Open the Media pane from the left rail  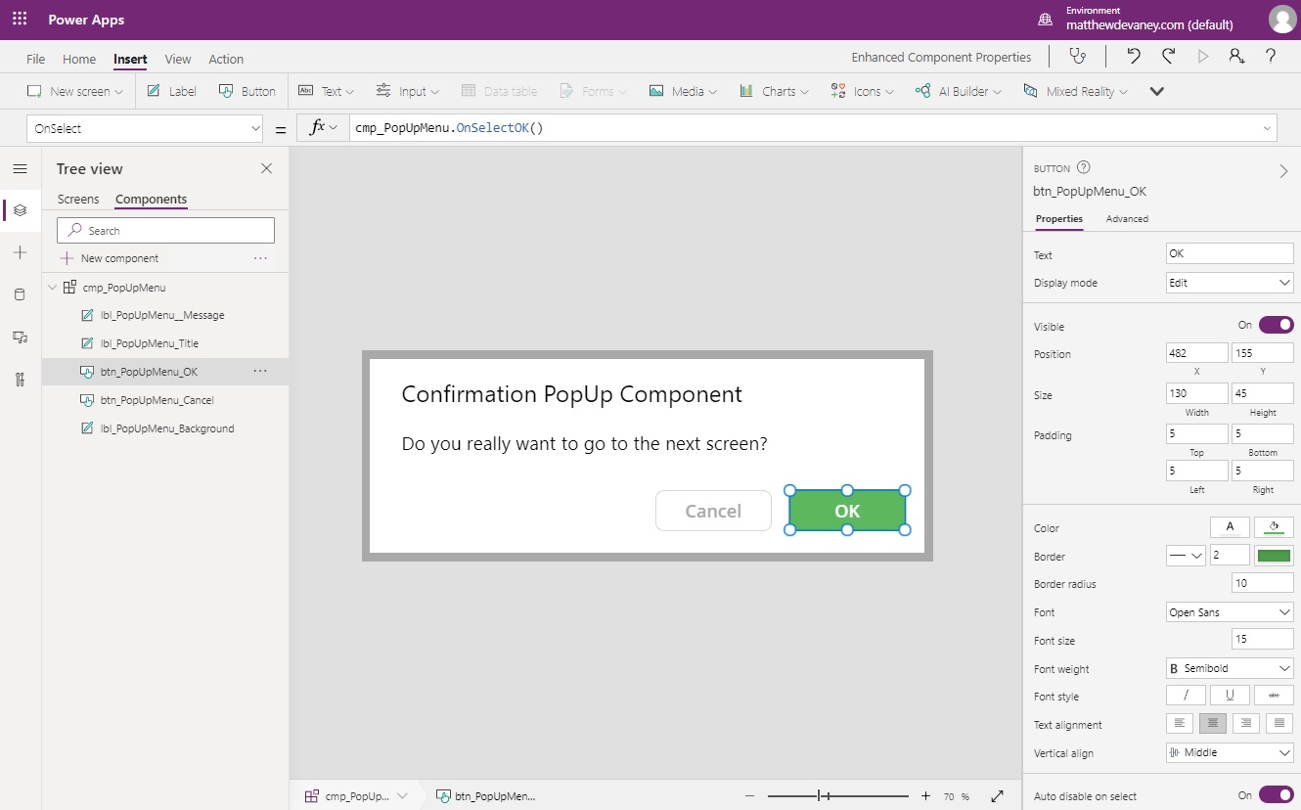[x=20, y=336]
